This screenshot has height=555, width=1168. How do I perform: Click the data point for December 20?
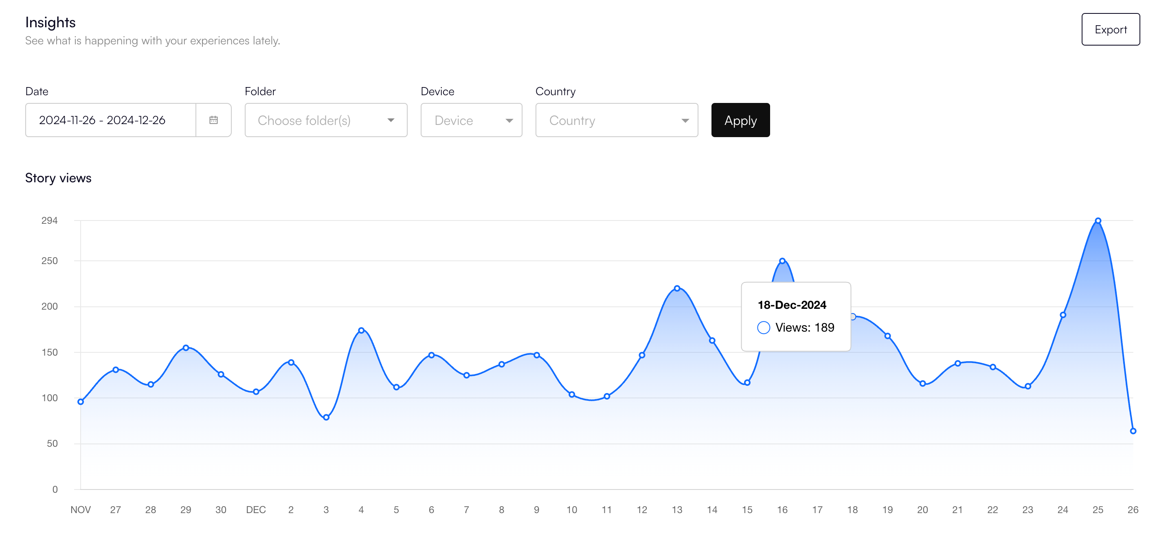pyautogui.click(x=923, y=384)
